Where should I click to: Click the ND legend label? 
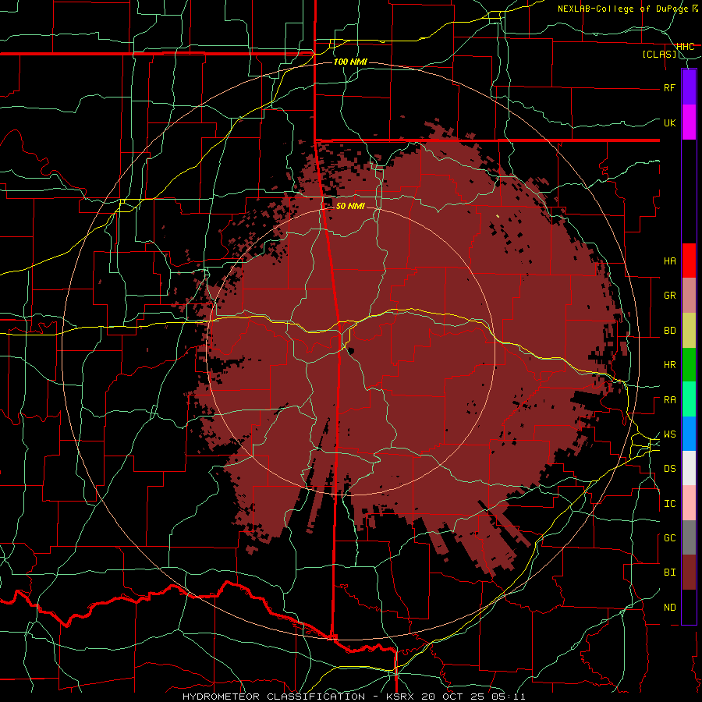(x=670, y=608)
